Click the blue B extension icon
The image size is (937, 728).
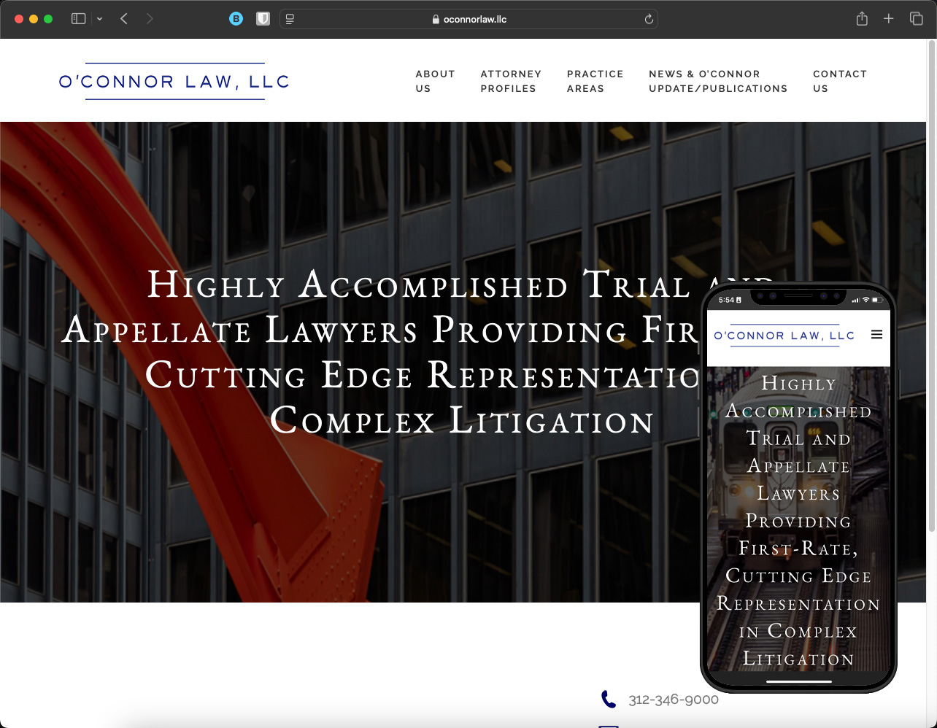236,19
